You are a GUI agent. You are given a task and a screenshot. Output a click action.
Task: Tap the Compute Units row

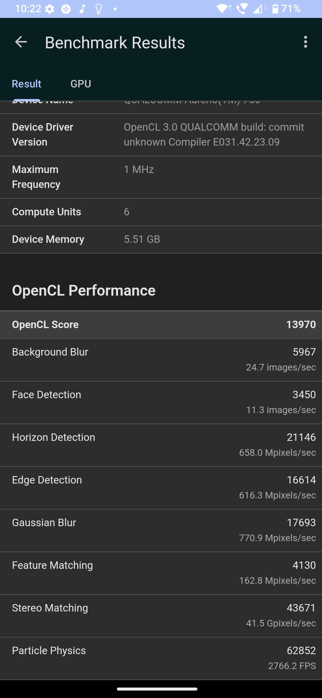pos(161,212)
